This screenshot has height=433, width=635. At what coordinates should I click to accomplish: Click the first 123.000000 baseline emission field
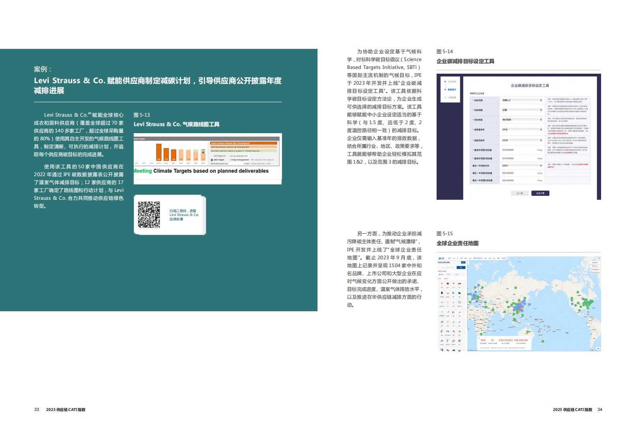click(522, 150)
